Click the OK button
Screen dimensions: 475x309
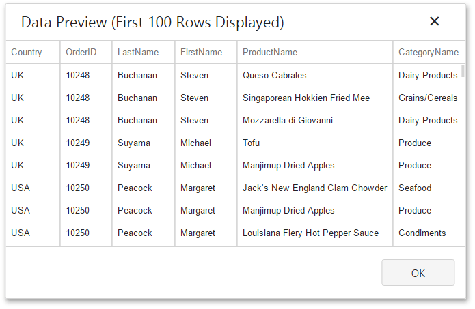click(418, 273)
